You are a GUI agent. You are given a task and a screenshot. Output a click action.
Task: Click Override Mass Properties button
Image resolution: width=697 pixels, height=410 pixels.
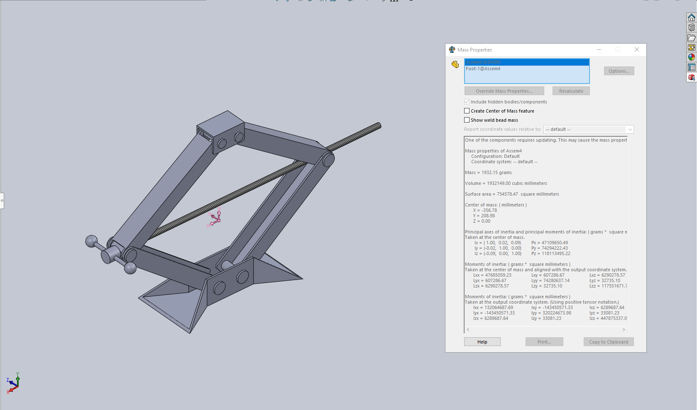(x=504, y=91)
